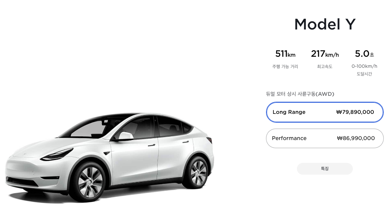
Task: Click the white Model Y car image
Action: 109,157
